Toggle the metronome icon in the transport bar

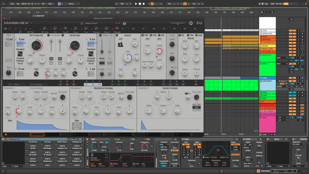pos(43,3)
